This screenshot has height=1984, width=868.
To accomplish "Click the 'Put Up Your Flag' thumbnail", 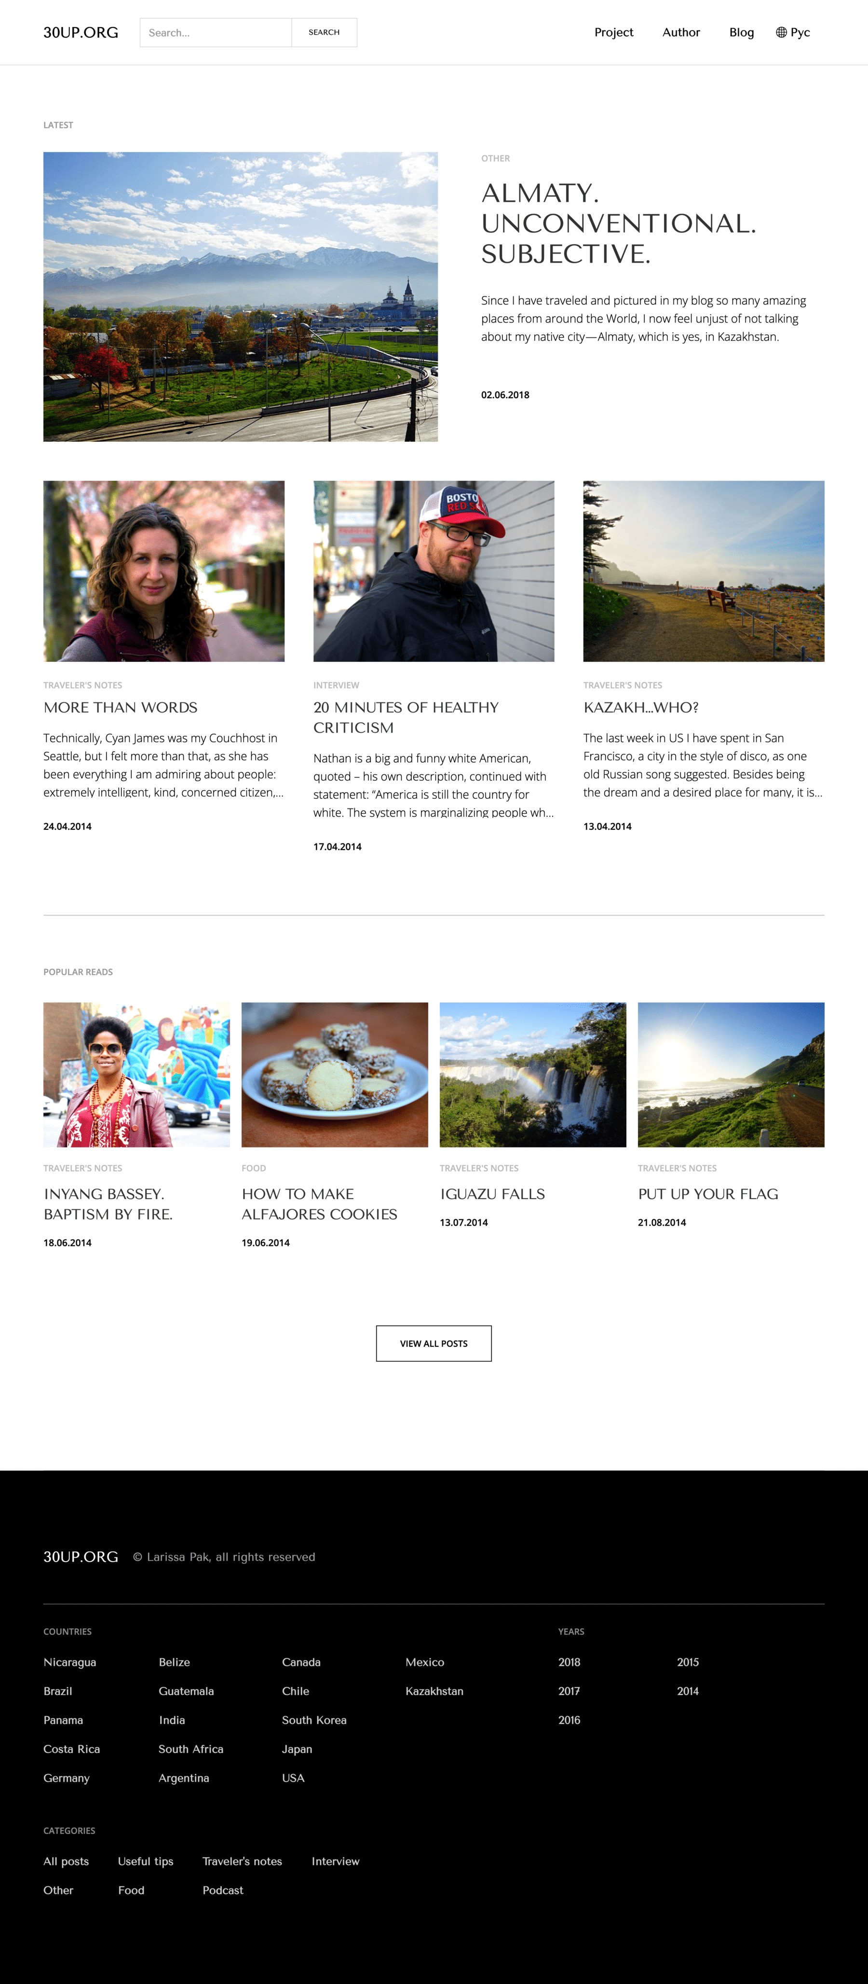I will click(730, 1075).
